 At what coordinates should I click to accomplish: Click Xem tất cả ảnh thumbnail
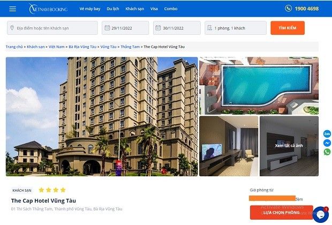pyautogui.click(x=289, y=146)
